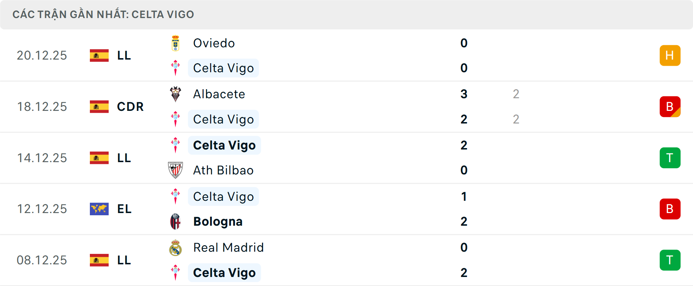
Task: Open the Bologna team link
Action: 218,221
